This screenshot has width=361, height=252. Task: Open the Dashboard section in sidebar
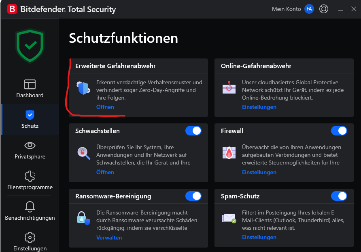(30, 89)
